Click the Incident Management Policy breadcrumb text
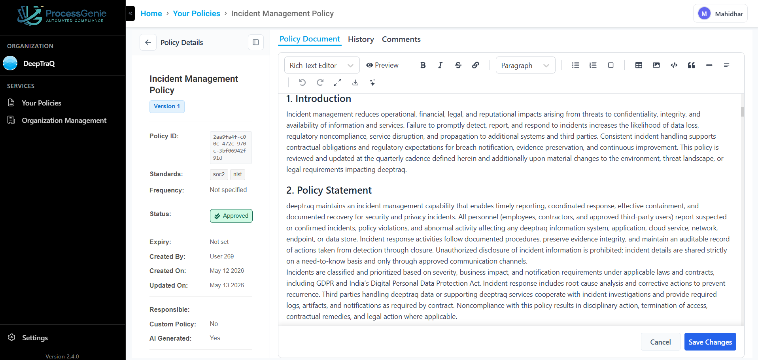 click(x=282, y=13)
